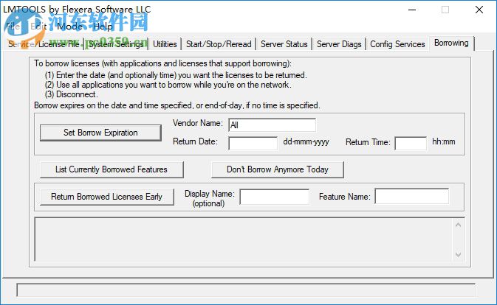Focus the Feature Name input field
Screen dimensions: 497x305
point(412,196)
